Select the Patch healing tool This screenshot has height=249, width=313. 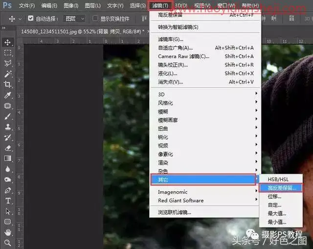(x=8, y=106)
